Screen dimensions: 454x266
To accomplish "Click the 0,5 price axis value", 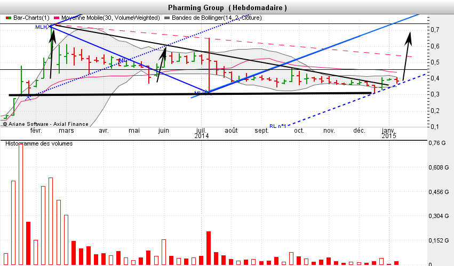I will (435, 62).
